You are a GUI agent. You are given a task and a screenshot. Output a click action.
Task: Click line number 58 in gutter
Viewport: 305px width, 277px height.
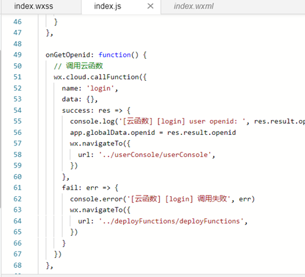18,154
